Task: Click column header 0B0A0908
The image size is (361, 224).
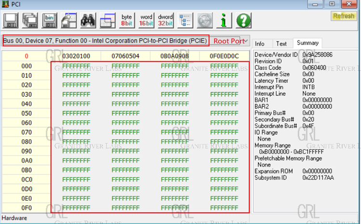Action: tap(175, 56)
